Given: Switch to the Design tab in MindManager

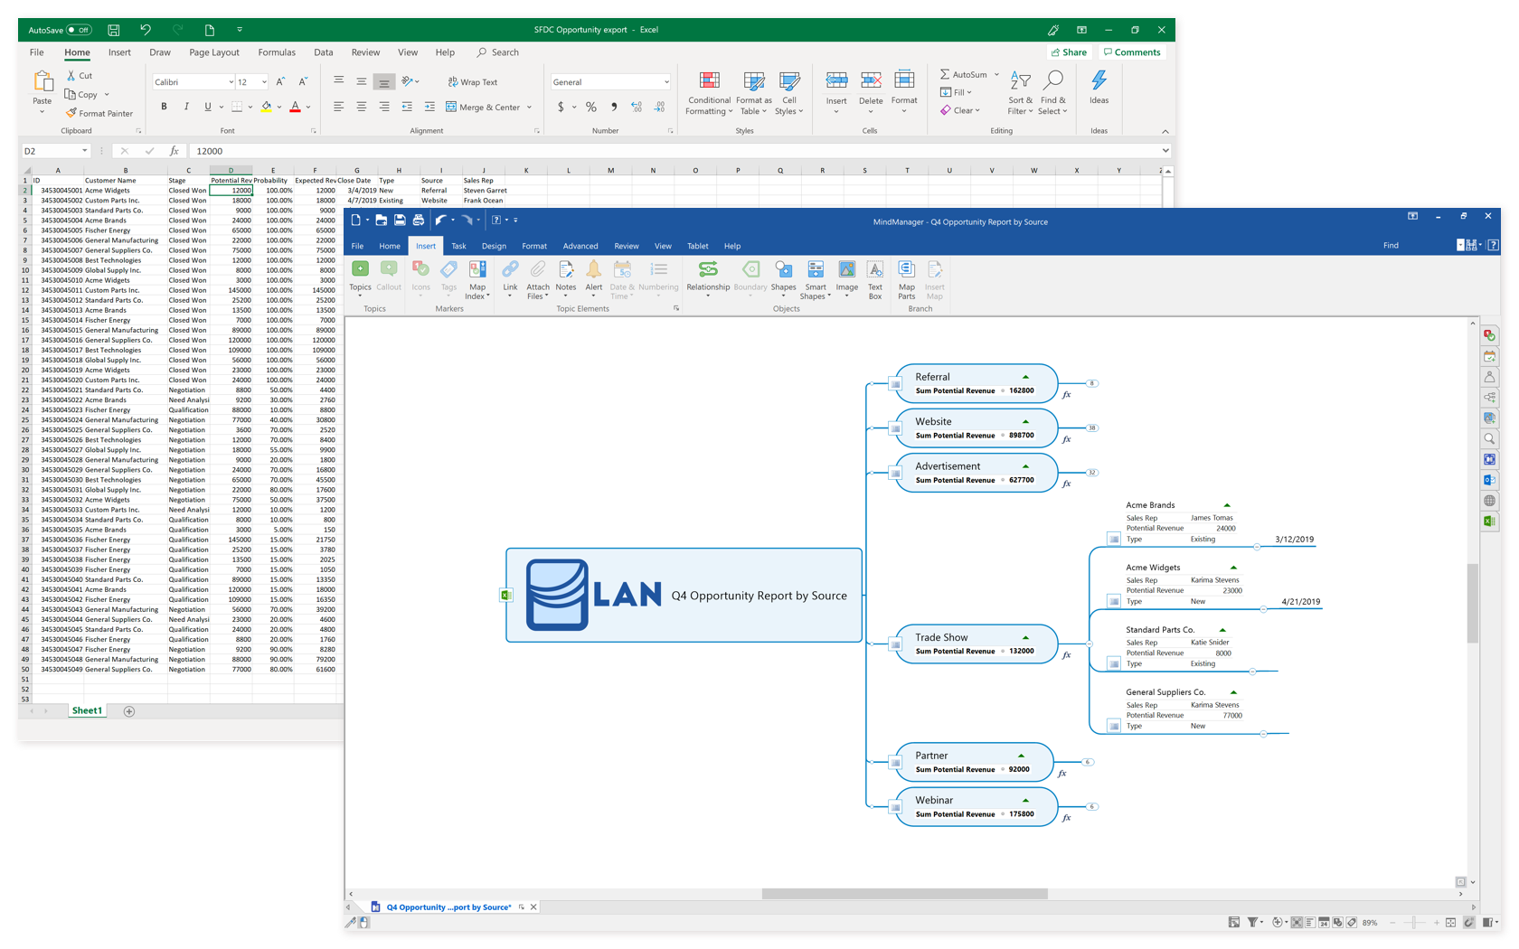Looking at the screenshot, I should [x=494, y=246].
